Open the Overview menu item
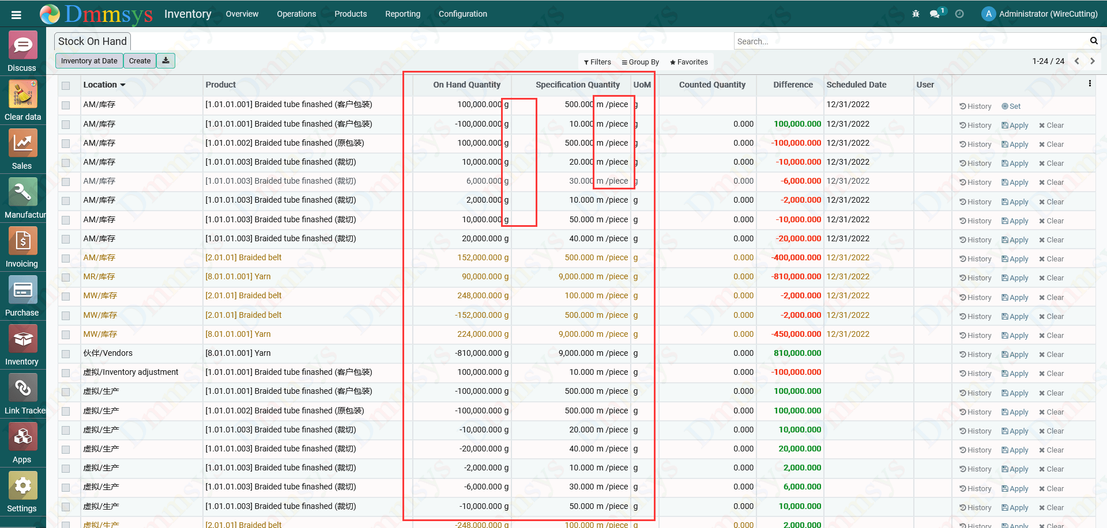 (242, 14)
